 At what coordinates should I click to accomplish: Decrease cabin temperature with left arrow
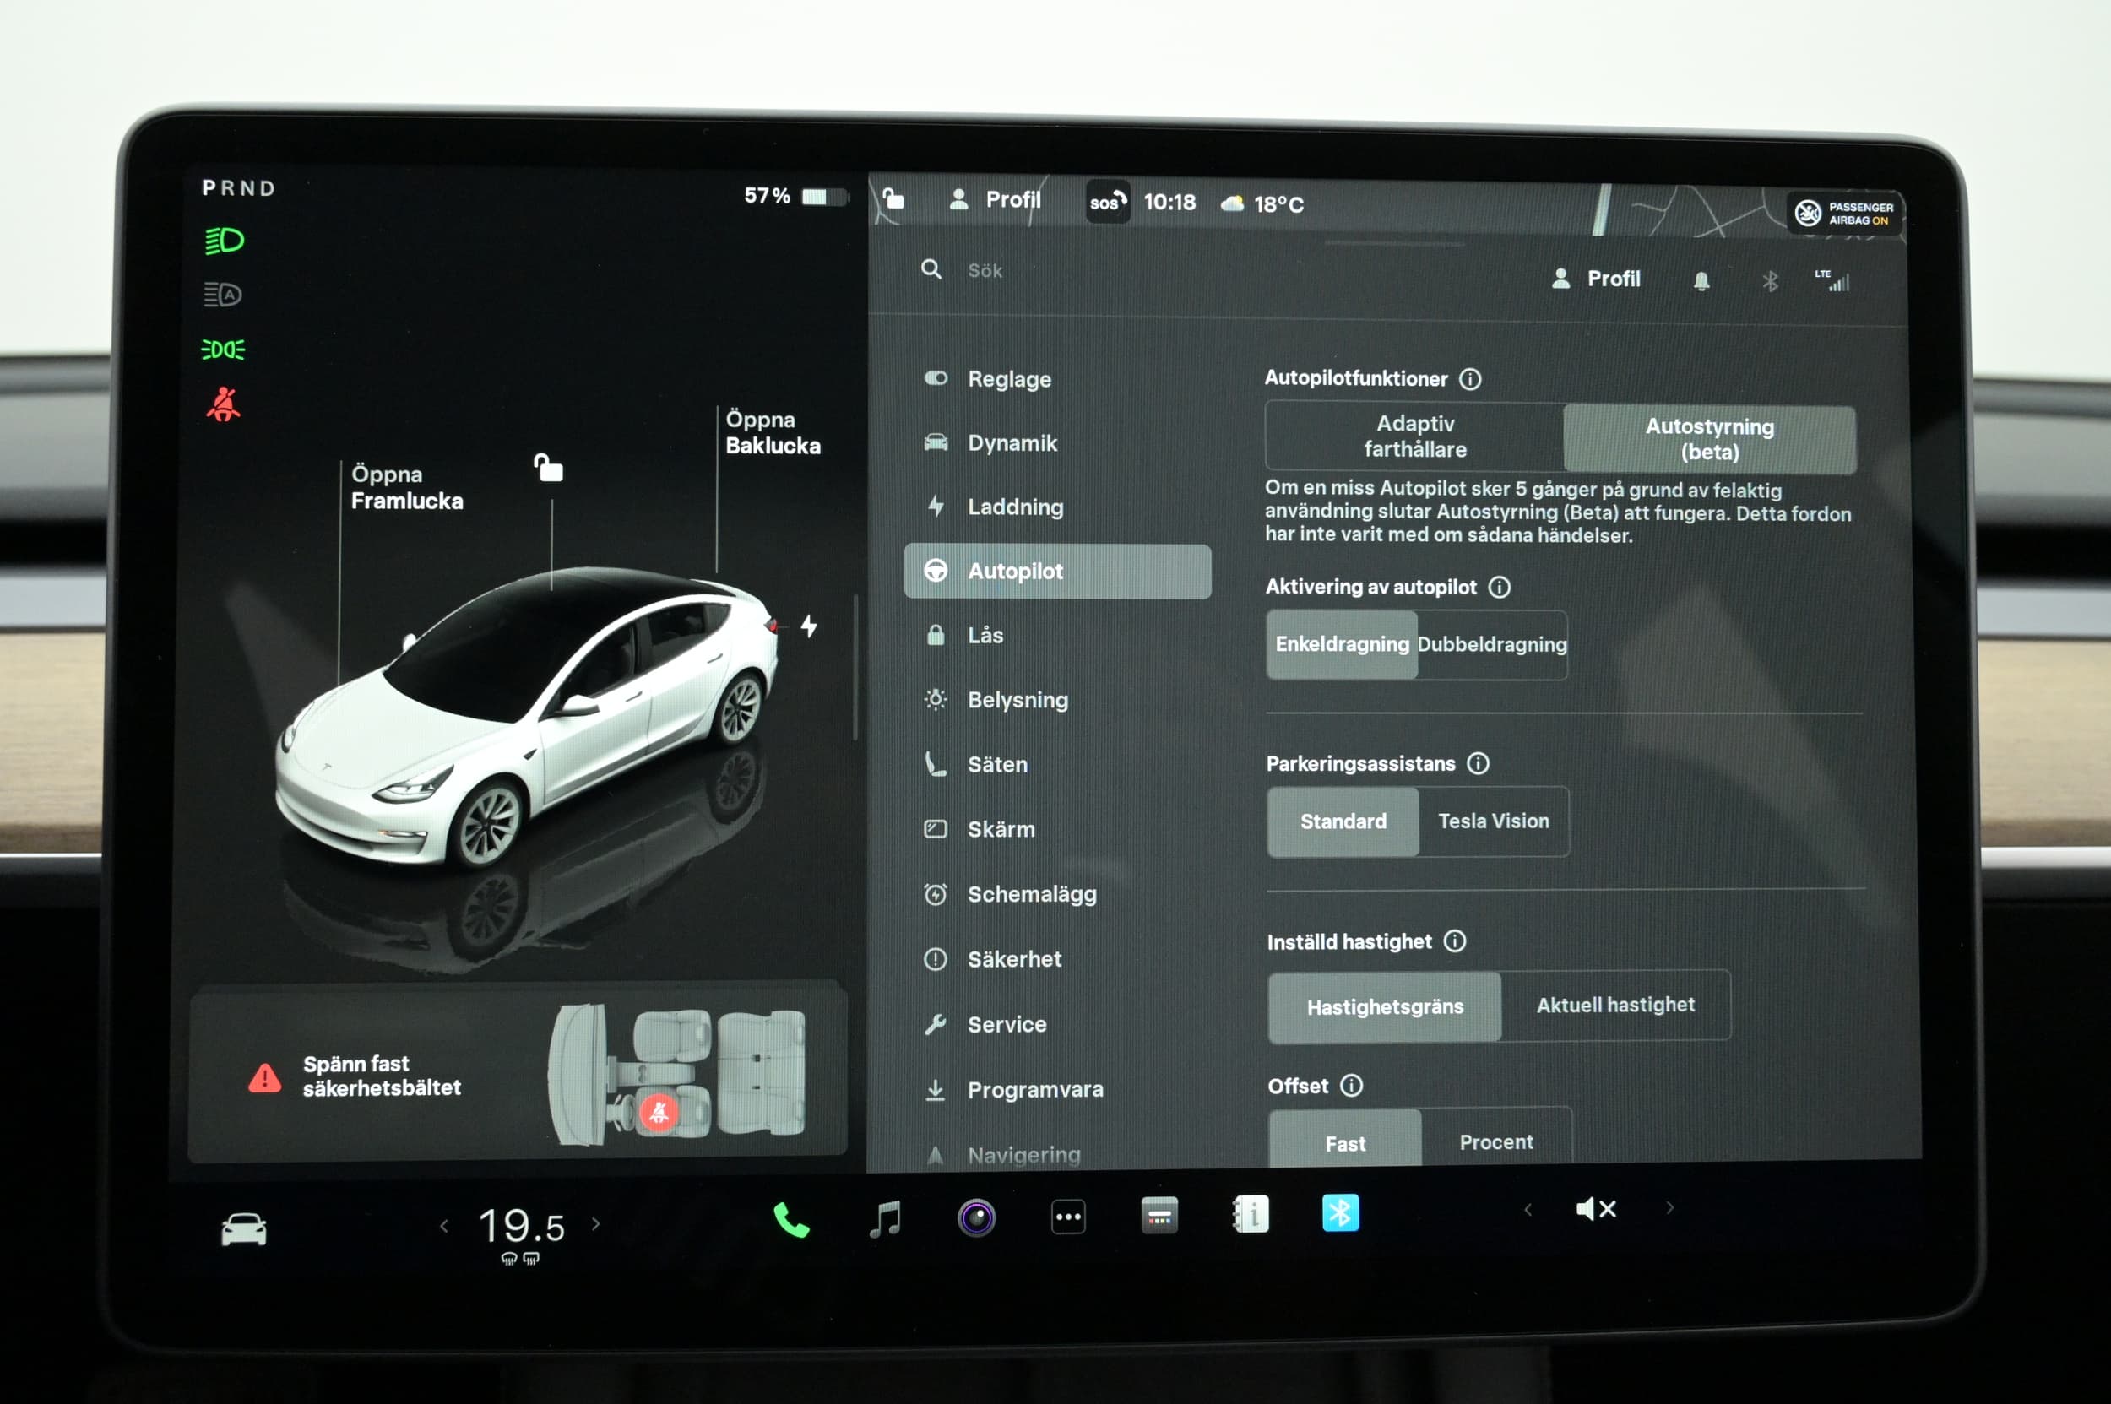click(443, 1226)
